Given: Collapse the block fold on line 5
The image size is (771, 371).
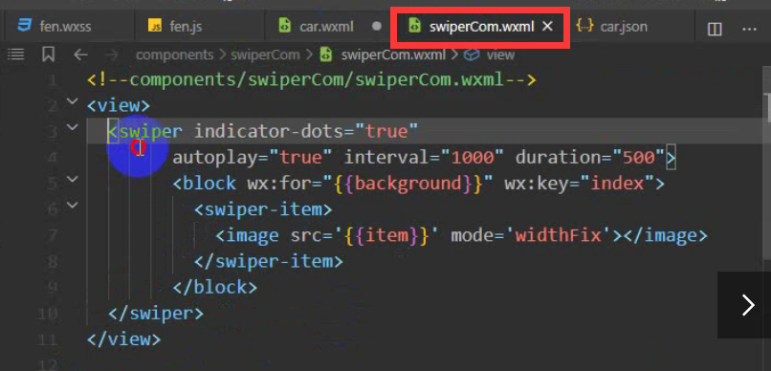Looking at the screenshot, I should point(73,180).
